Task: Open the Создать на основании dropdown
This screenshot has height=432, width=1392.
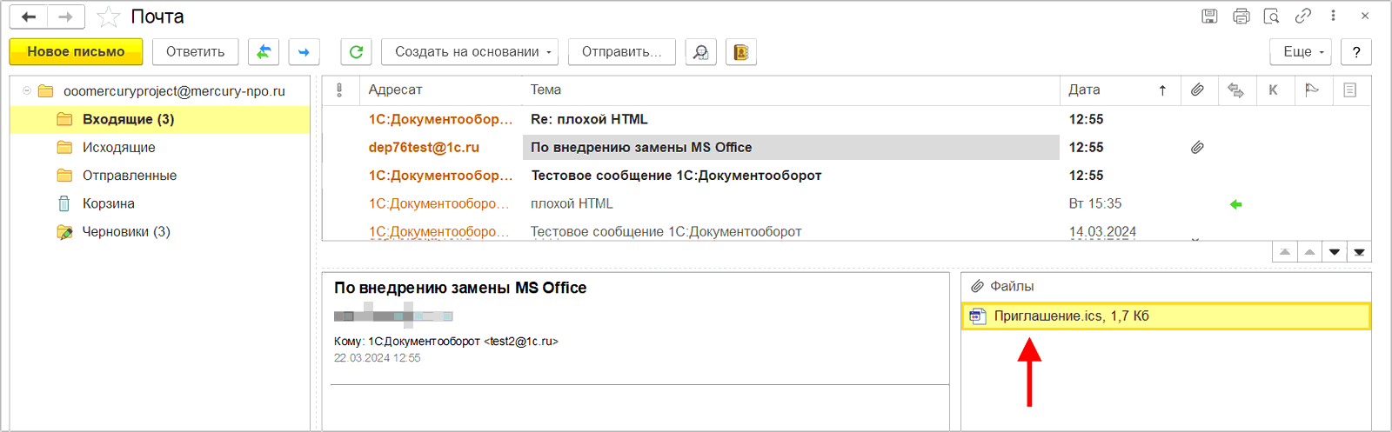Action: pos(473,52)
